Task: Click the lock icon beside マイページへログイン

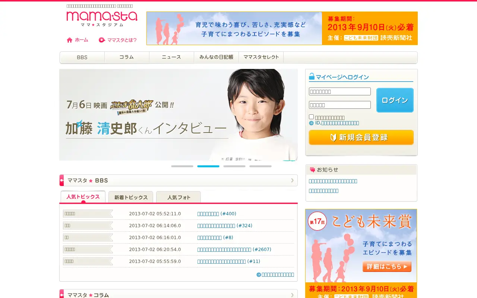Action: pyautogui.click(x=312, y=76)
